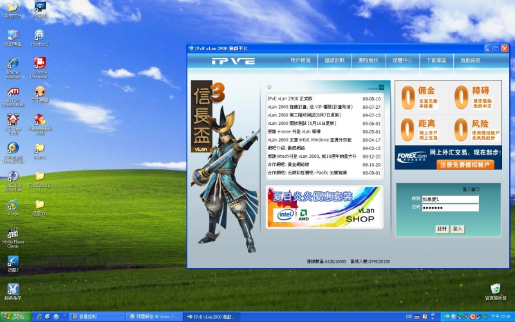Click the 风险 zero risk ad tile
This screenshot has height=322, width=515.
point(476,130)
